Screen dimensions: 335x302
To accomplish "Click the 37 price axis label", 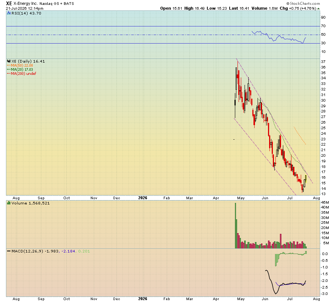I will pos(323,62).
